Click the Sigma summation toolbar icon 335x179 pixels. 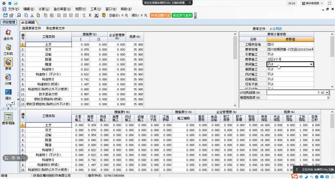click(x=90, y=15)
